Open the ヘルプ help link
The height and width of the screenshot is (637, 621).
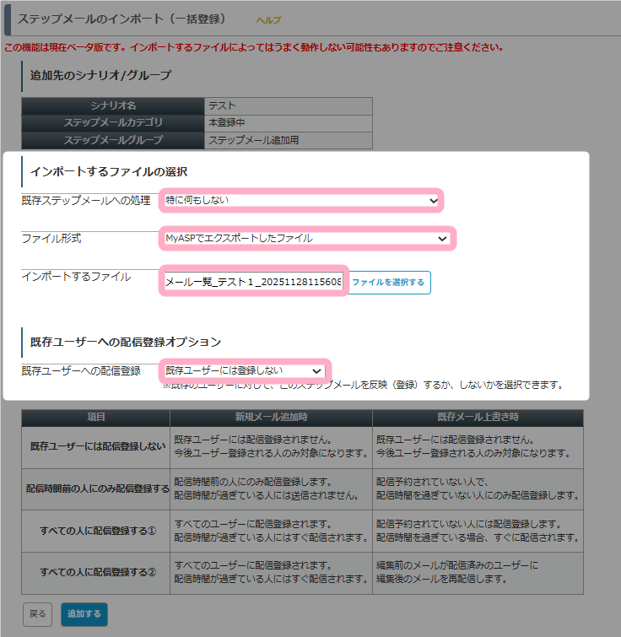click(x=268, y=20)
